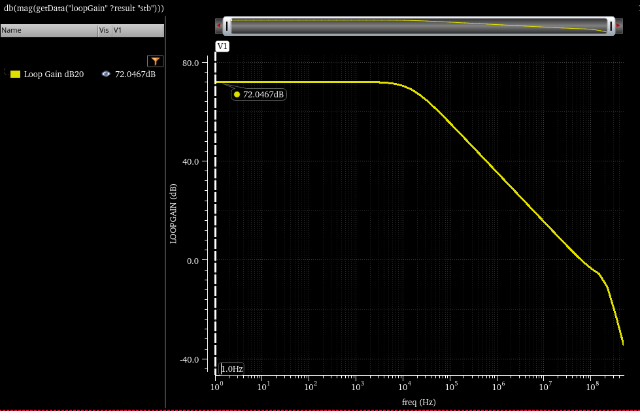Click the LOOPGAIN (dB) y-axis label
Image resolution: width=640 pixels, height=411 pixels.
point(173,214)
